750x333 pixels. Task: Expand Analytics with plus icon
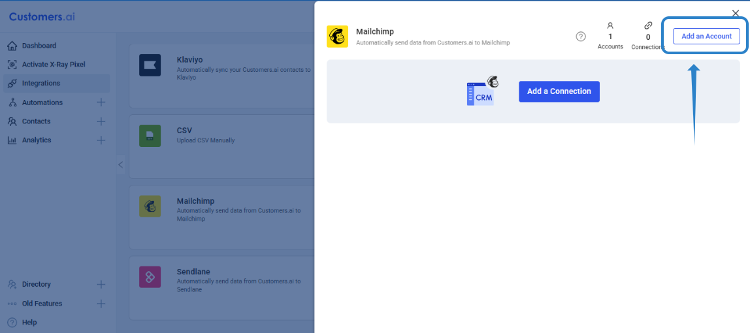[x=101, y=140]
